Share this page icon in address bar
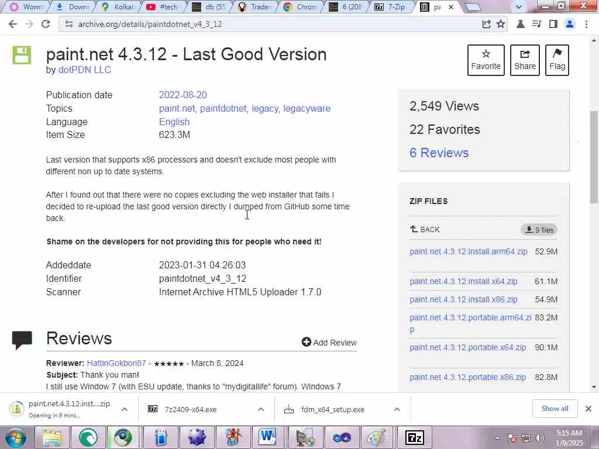 (x=486, y=24)
